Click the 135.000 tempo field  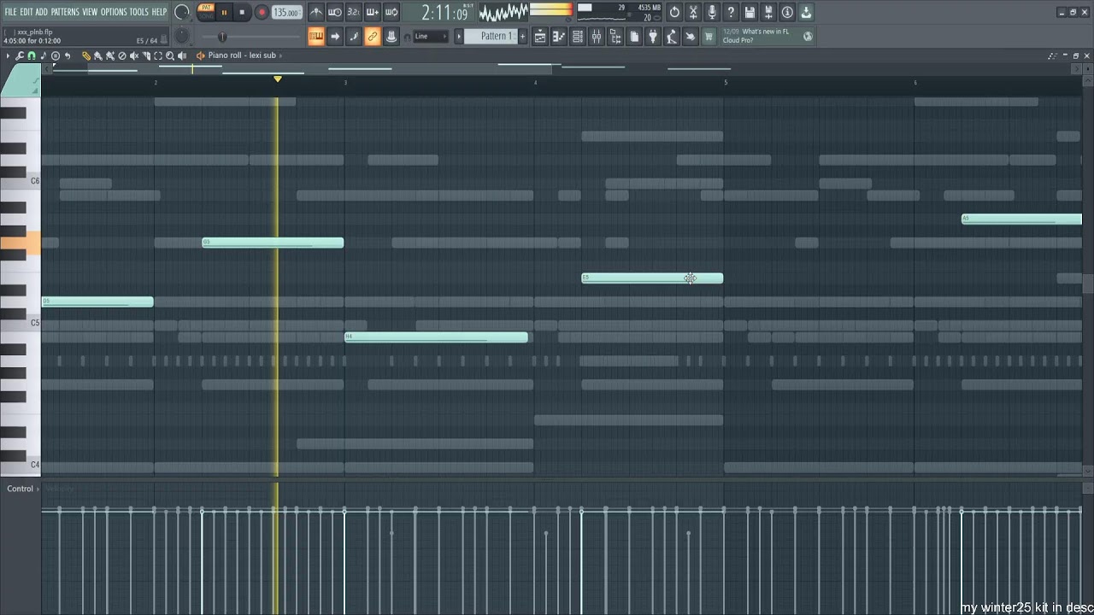[x=287, y=13]
